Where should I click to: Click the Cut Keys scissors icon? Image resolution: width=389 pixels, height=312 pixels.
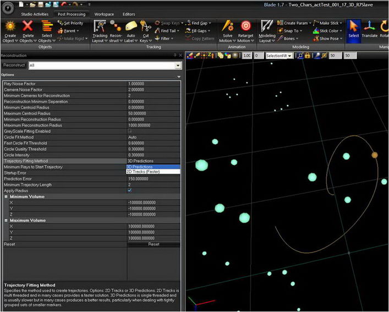click(x=145, y=26)
